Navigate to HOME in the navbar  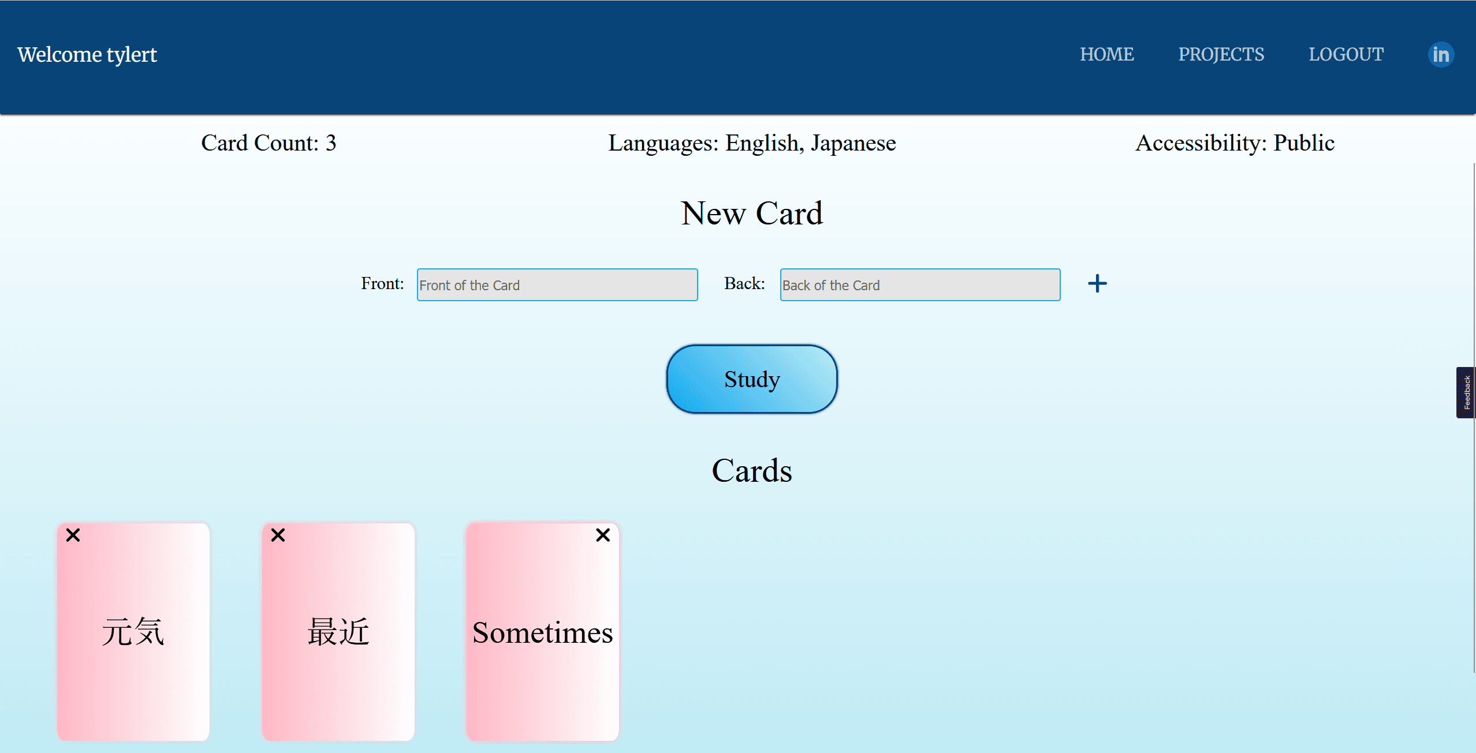1106,54
